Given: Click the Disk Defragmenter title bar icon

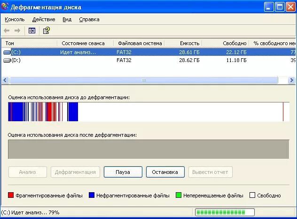Looking at the screenshot, I should tap(5, 7).
